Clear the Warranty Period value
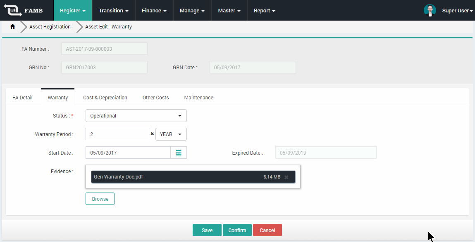Viewport: 475px width, 242px height. click(152, 134)
